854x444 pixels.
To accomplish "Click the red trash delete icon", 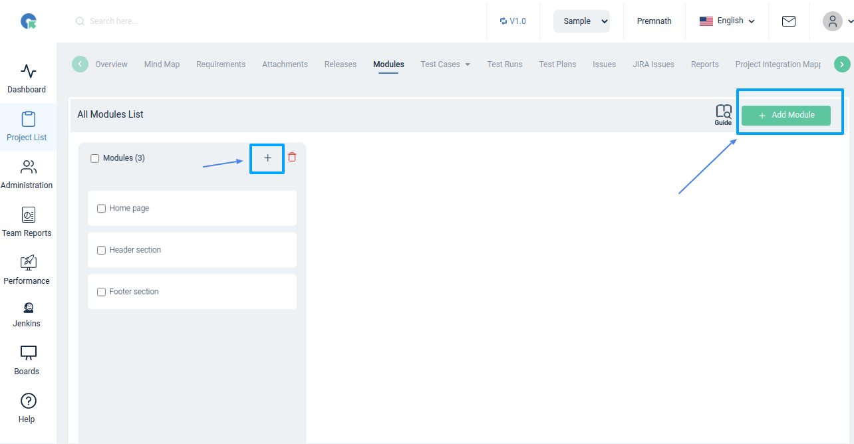I will click(292, 158).
